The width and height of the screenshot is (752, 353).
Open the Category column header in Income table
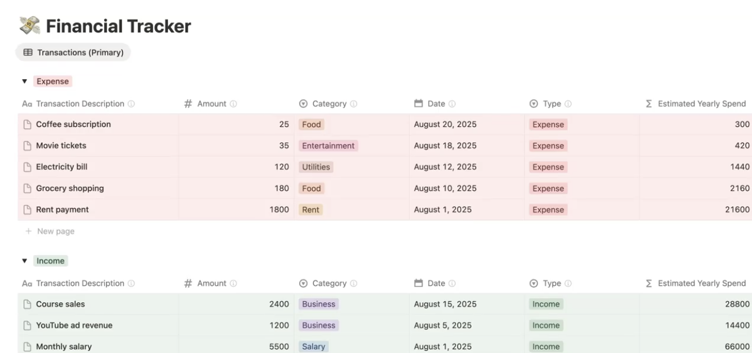329,283
